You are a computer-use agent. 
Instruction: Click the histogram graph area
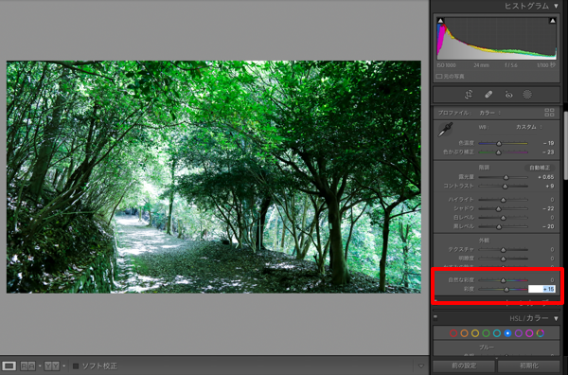[496, 39]
